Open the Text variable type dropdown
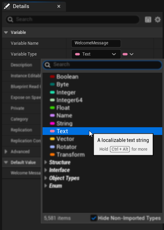The image size is (164, 230). [96, 54]
